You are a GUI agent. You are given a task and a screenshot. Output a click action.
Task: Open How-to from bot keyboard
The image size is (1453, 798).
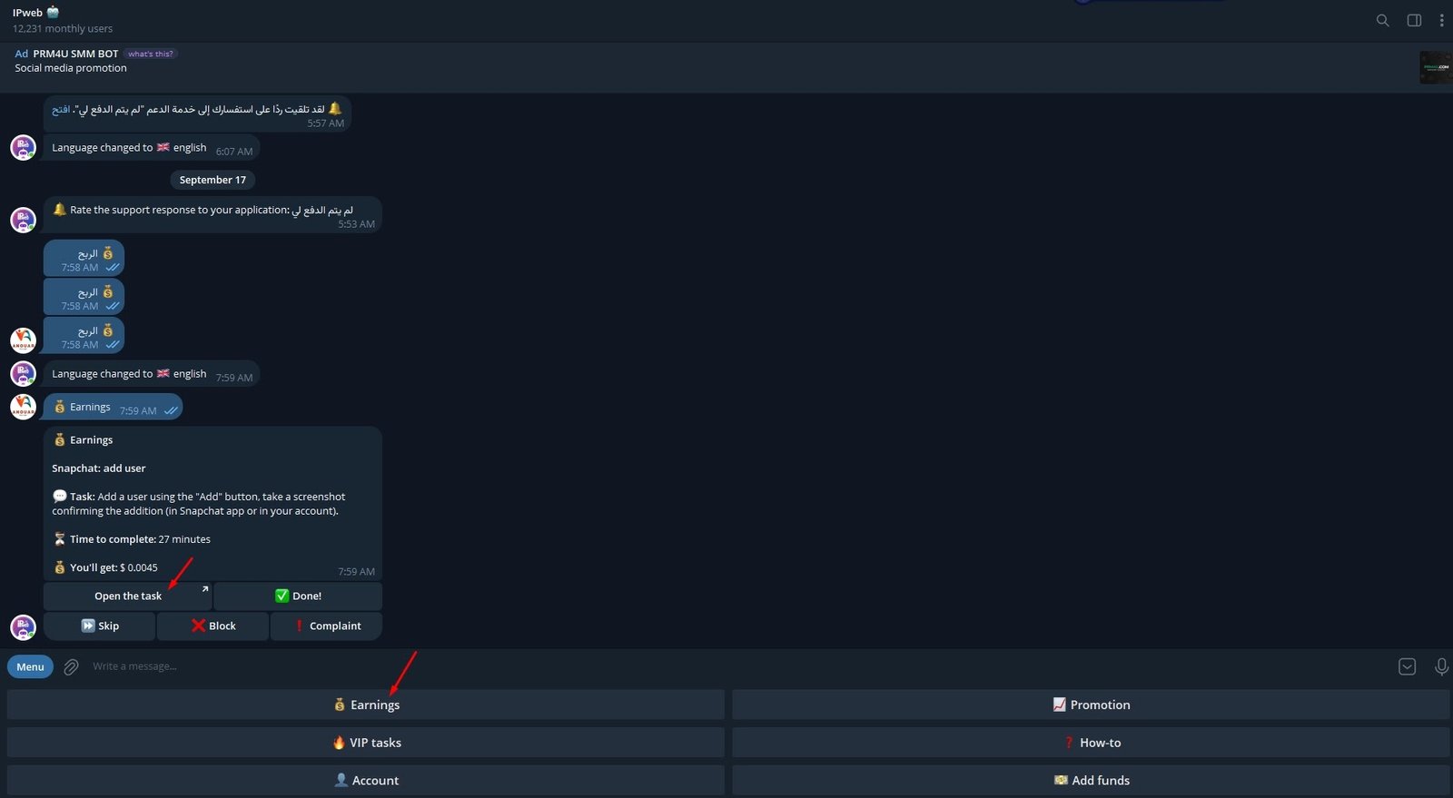[1091, 743]
